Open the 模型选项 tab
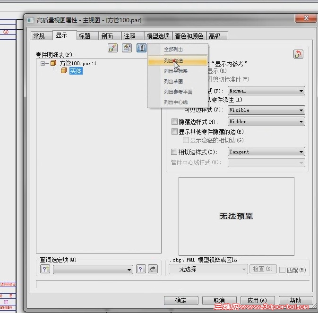This screenshot has height=313, width=318. 158,36
